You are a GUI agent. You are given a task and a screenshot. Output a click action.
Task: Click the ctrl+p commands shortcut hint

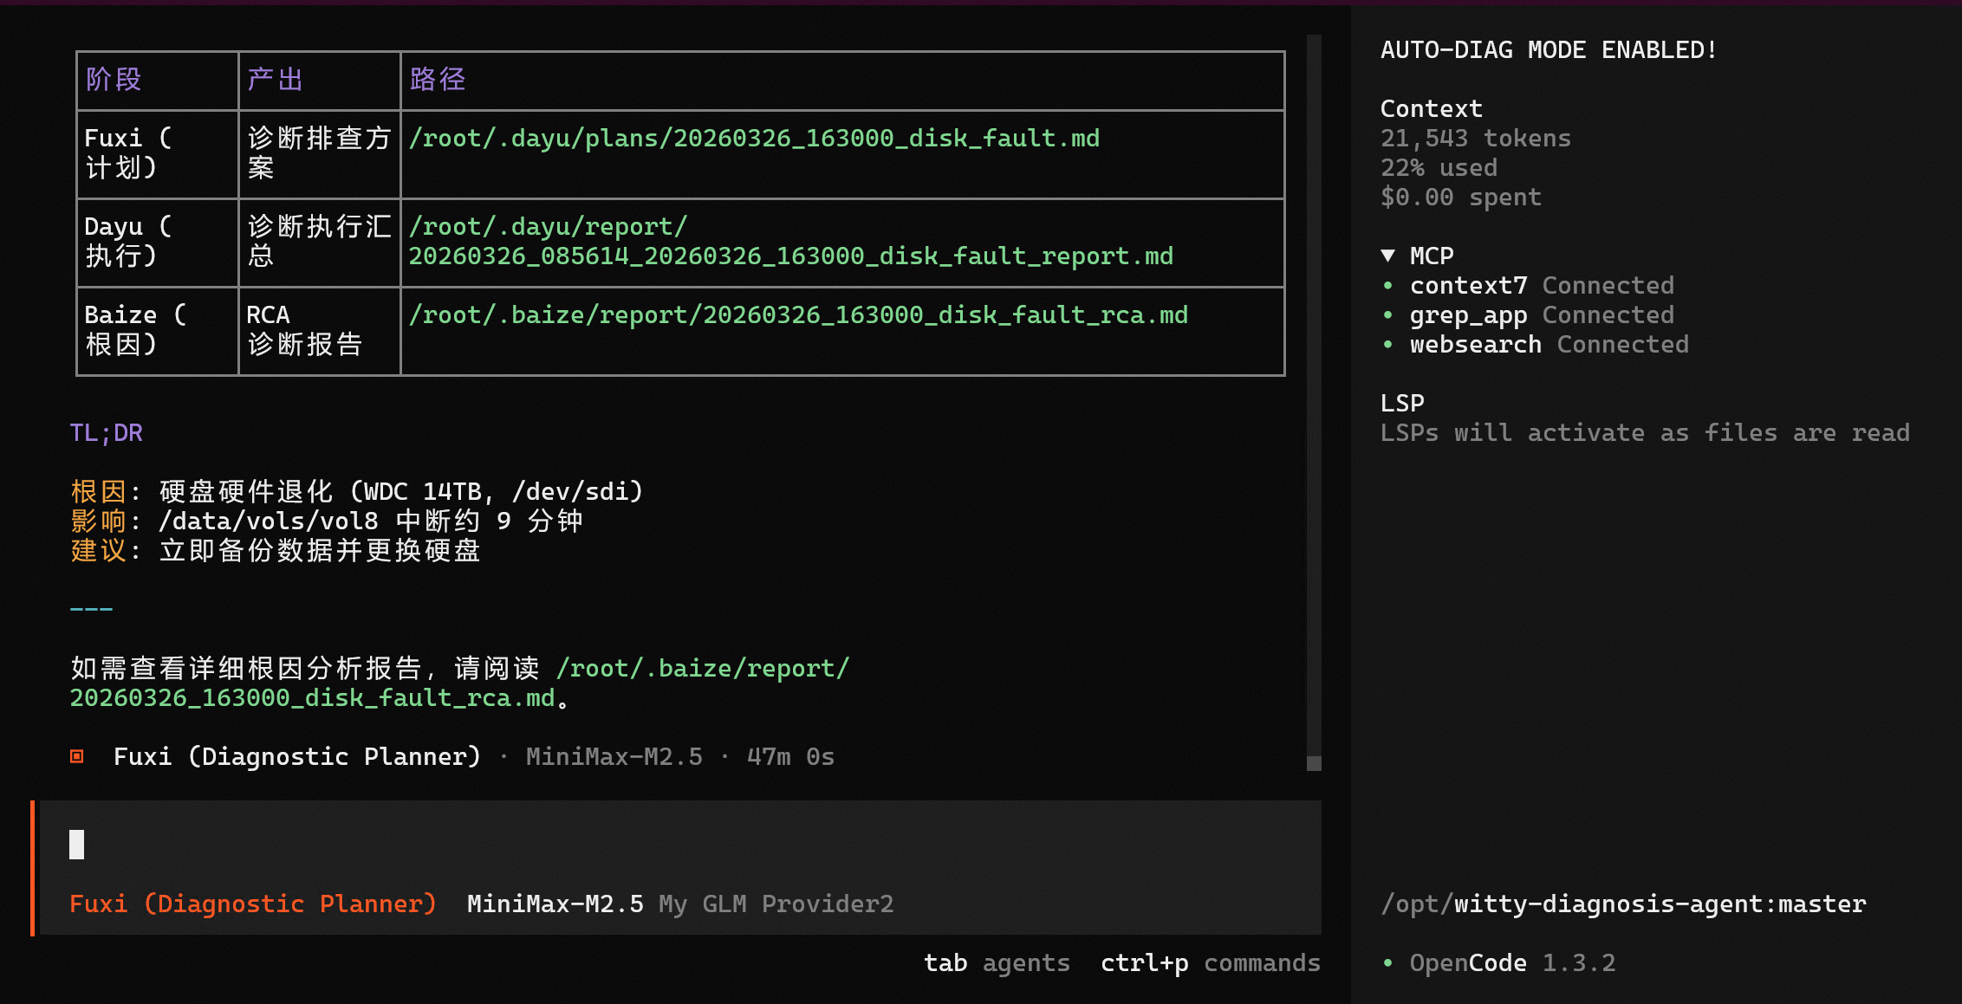click(x=1210, y=962)
